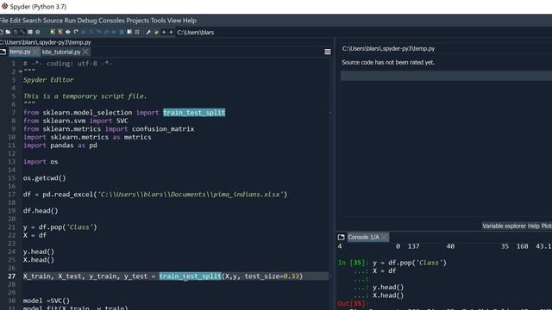Open the PYTHONPATH manager icon
The height and width of the screenshot is (310, 552).
pyautogui.click(x=156, y=32)
